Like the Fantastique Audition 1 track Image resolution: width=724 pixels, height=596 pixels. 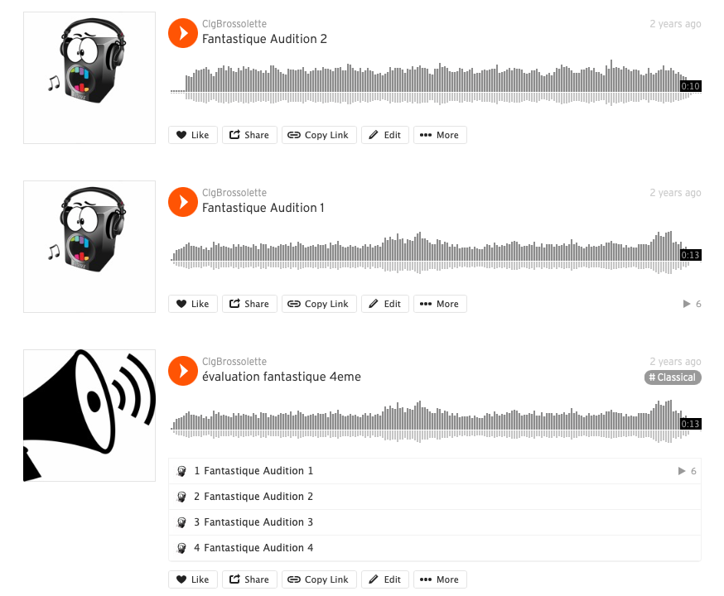tap(192, 304)
